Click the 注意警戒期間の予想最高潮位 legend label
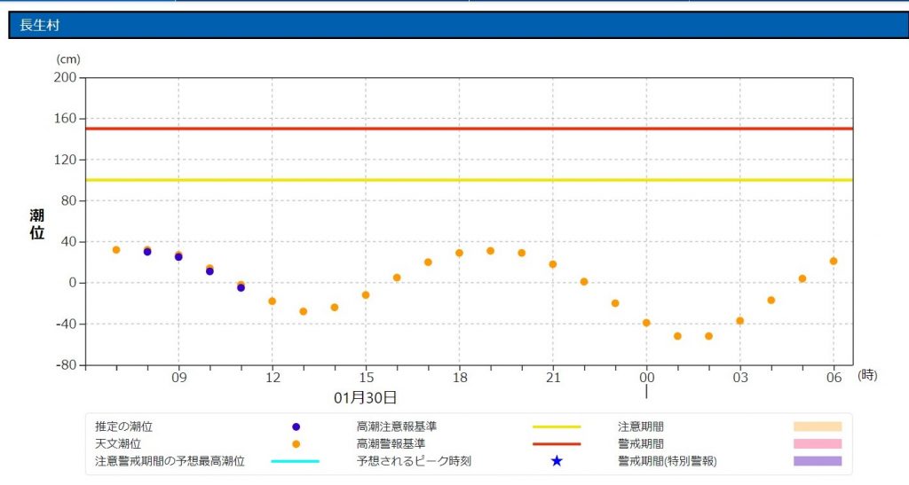Viewport: 909px width, 485px height. (170, 461)
